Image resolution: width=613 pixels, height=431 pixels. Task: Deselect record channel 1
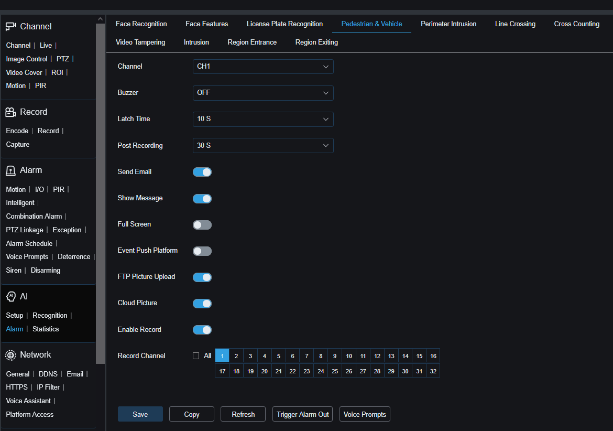[222, 355]
